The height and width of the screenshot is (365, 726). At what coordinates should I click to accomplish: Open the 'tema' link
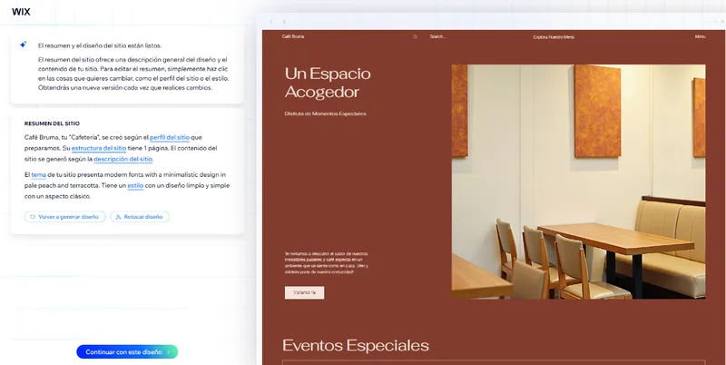point(38,174)
